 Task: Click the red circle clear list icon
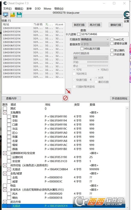(x=65, y=98)
